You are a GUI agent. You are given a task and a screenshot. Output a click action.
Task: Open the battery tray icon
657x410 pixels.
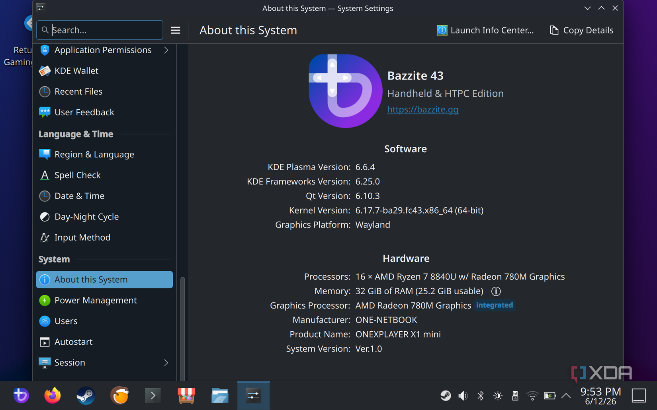pos(550,396)
